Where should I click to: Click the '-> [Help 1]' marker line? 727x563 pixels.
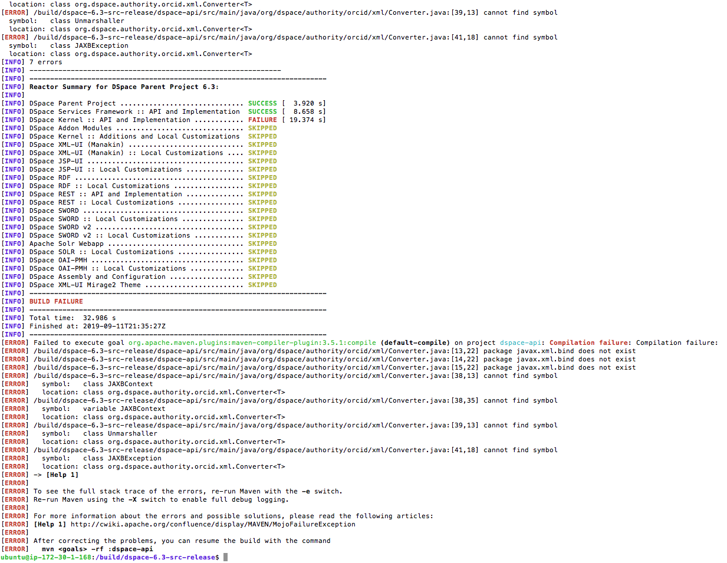pyautogui.click(x=40, y=475)
